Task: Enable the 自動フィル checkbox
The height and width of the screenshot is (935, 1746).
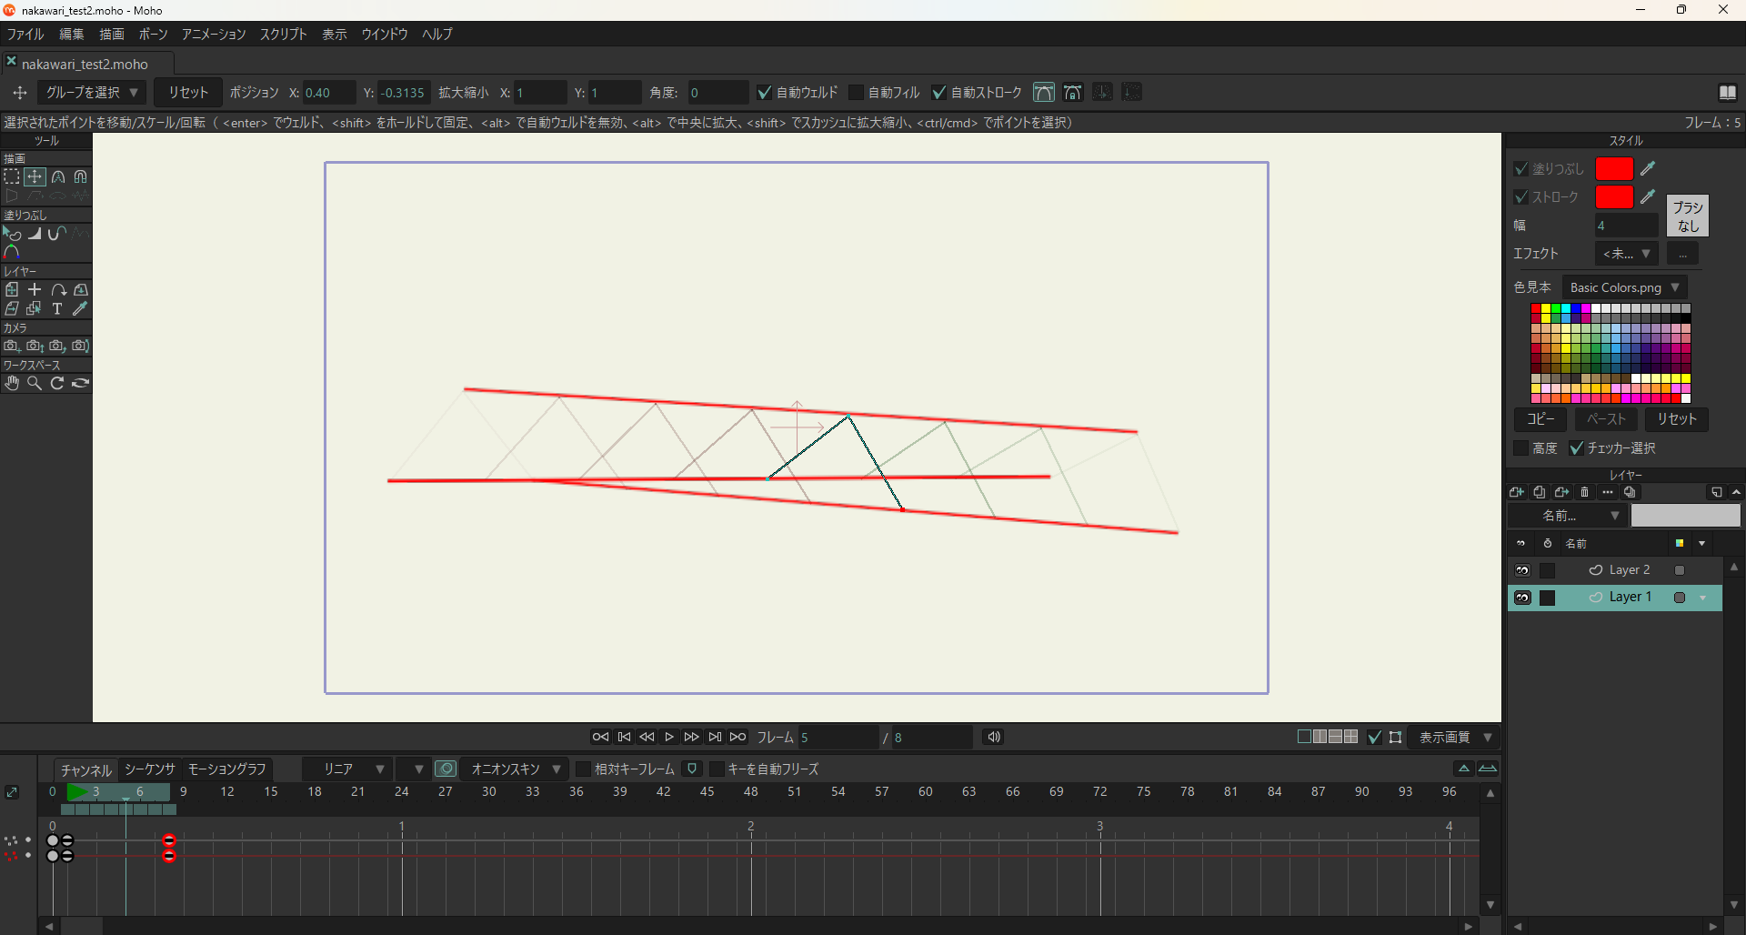Action: point(857,93)
